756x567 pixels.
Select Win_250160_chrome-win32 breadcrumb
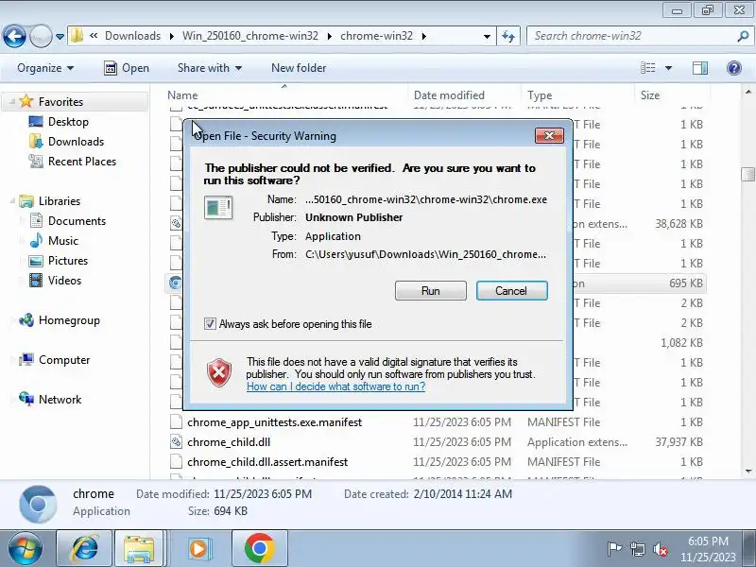point(250,36)
